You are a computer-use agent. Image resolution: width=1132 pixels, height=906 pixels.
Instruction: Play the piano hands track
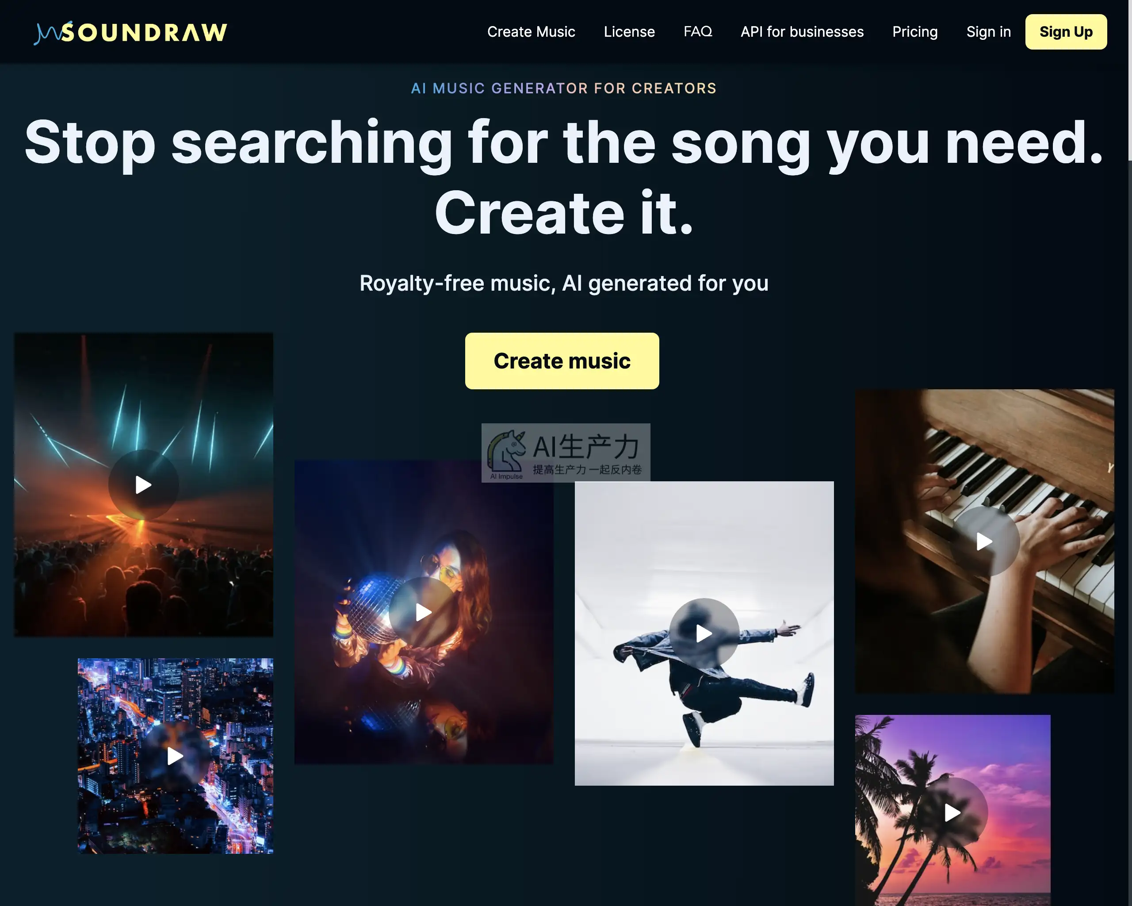point(984,541)
